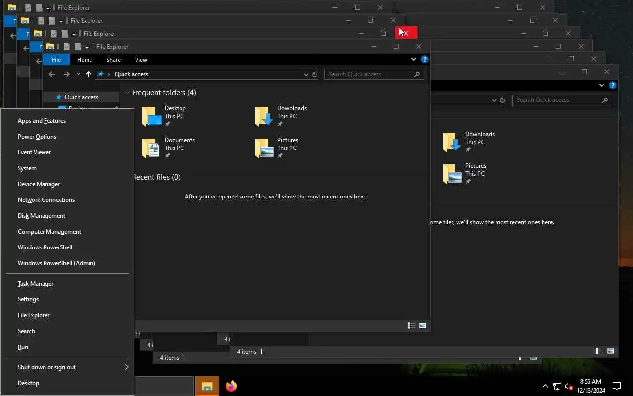Image resolution: width=633 pixels, height=396 pixels.
Task: Open Properties from front window's quick access toolbar
Action: (x=67, y=47)
